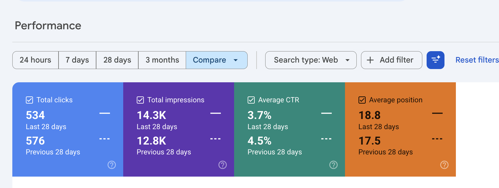Viewport: 499px width, 188px height.
Task: Click dashed line legend on Total clicks
Action: point(105,139)
